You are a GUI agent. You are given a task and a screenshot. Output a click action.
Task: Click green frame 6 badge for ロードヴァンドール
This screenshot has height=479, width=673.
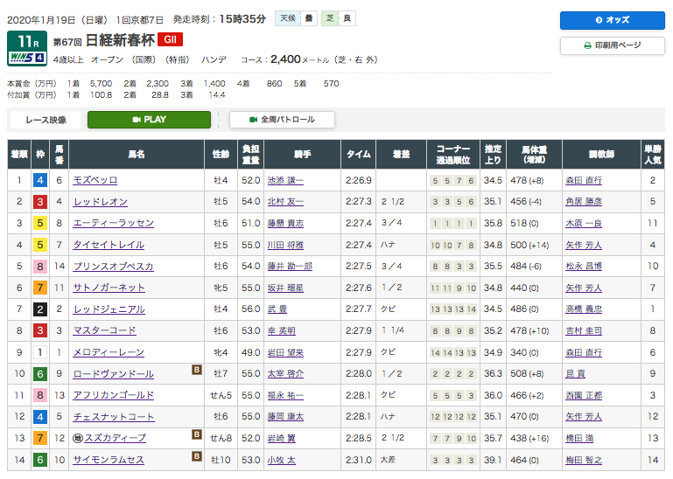pos(40,374)
